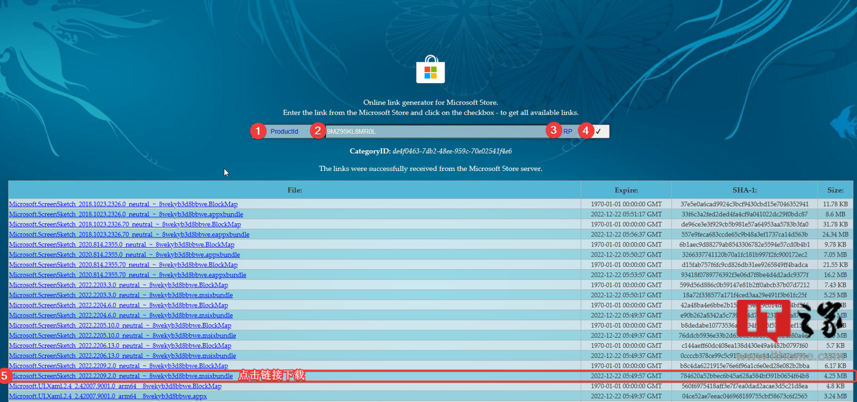Screen dimensions: 857x402
Task: Select SHA-1 hash starting with 37e5e0a6cad
Action: coord(745,204)
